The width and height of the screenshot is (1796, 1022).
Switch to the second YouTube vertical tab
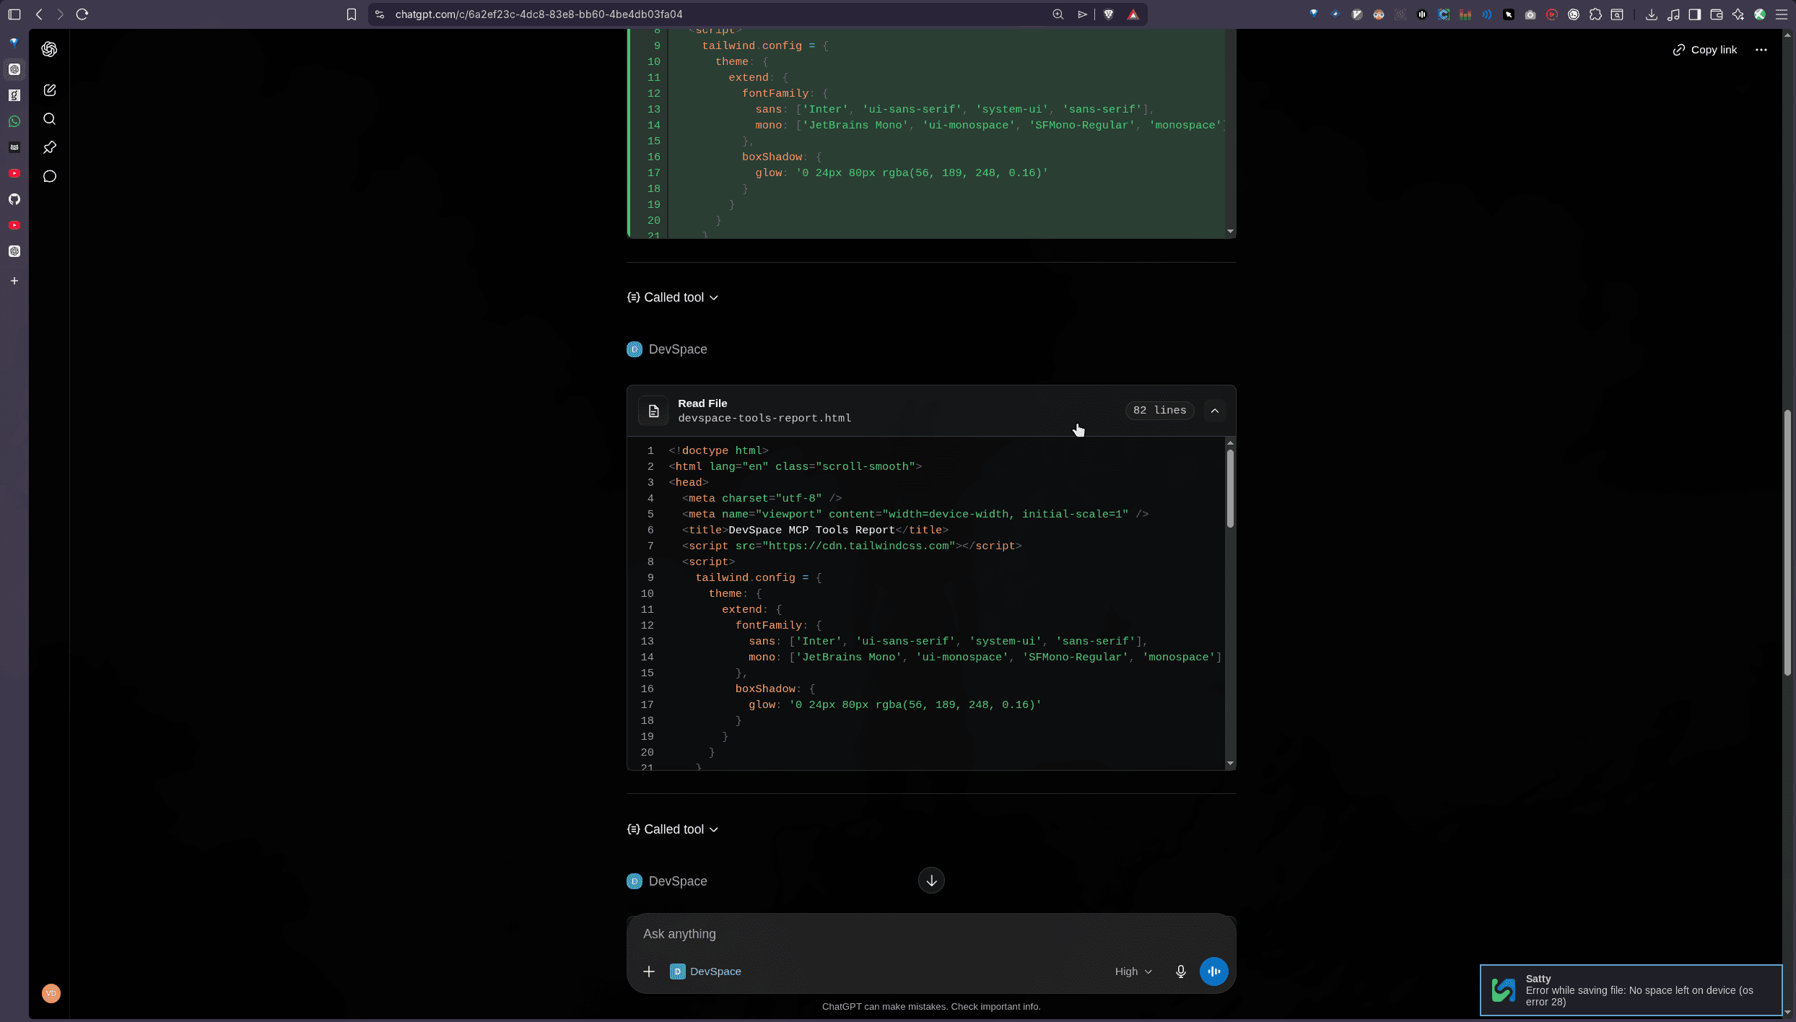[14, 225]
